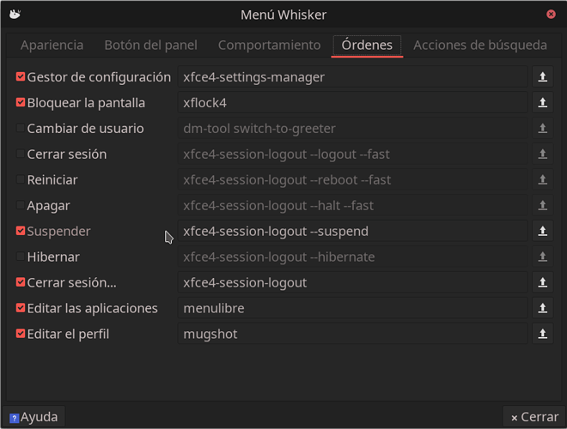The image size is (567, 429).
Task: Click the Cerrar button
Action: (x=534, y=417)
